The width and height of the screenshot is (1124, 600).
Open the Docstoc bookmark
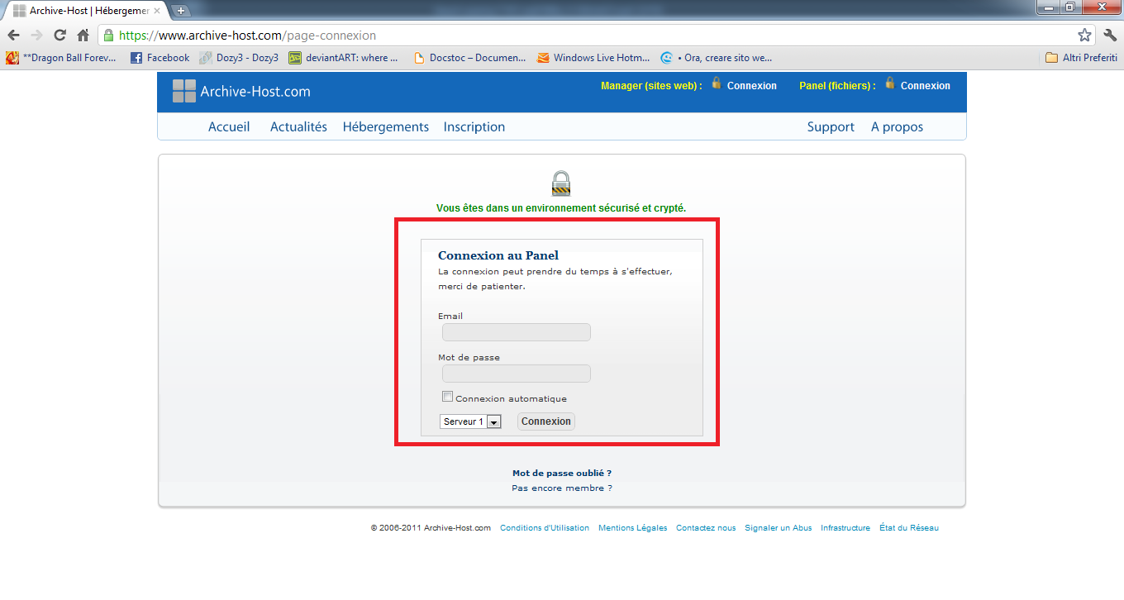[x=469, y=58]
